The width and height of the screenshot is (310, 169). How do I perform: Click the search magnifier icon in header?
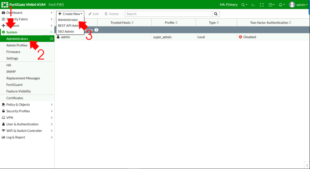243,5
